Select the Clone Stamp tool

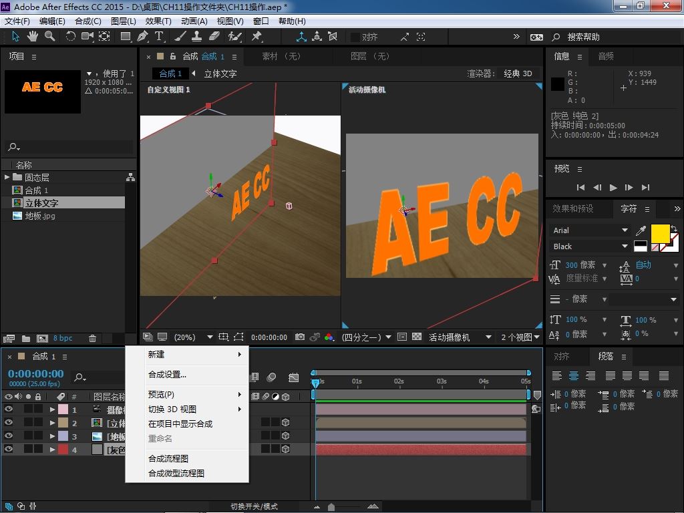click(197, 37)
